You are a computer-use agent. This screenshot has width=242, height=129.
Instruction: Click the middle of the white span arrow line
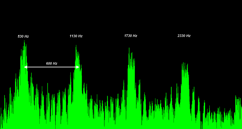pyautogui.click(x=51, y=67)
